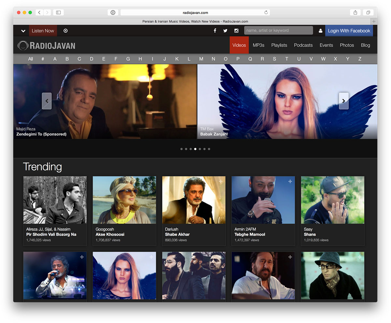Select the first carousel pagination dot
This screenshot has width=391, height=323.
[181, 149]
